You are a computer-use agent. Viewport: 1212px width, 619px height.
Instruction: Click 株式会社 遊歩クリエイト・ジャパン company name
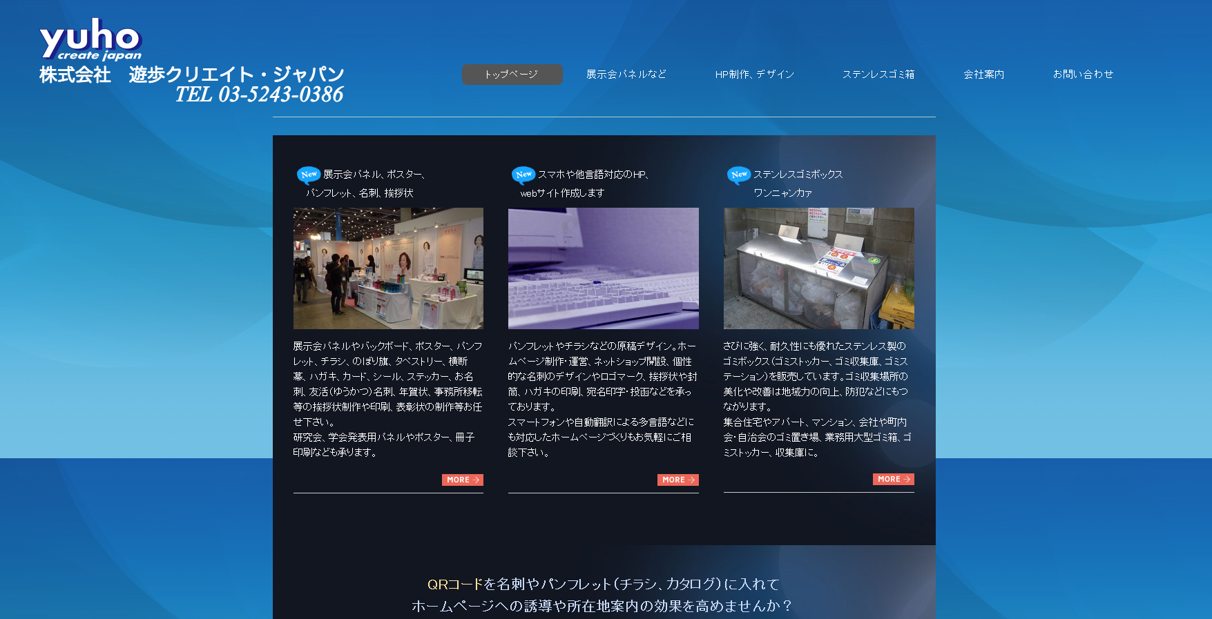(x=192, y=75)
